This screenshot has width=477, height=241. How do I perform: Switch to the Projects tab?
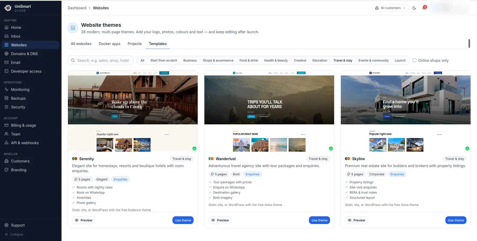(x=135, y=44)
